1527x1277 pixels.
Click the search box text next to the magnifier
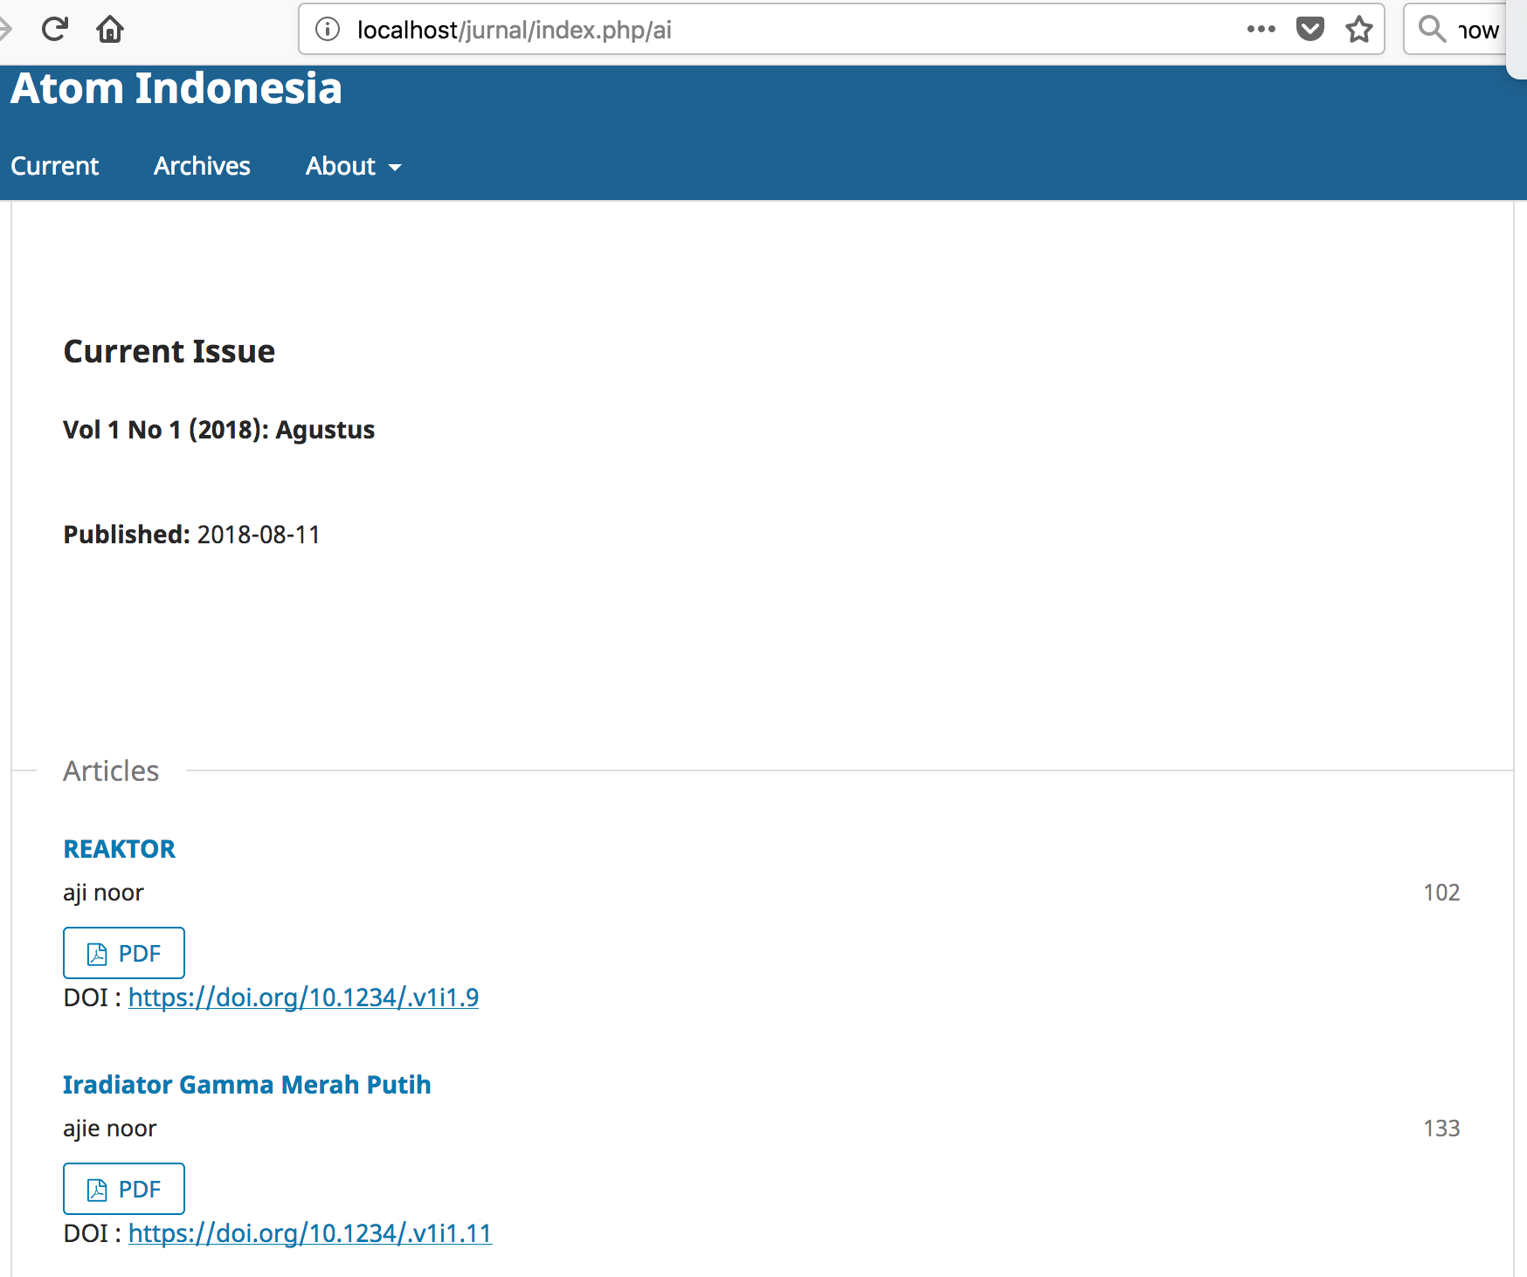click(x=1478, y=31)
